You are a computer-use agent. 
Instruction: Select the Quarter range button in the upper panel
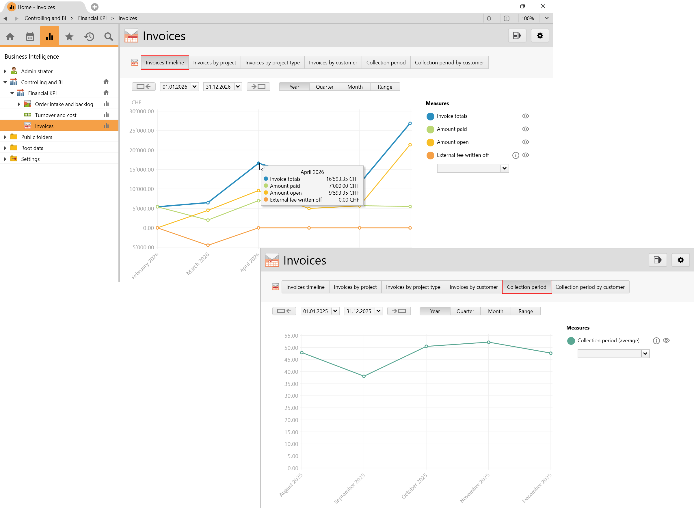[324, 87]
